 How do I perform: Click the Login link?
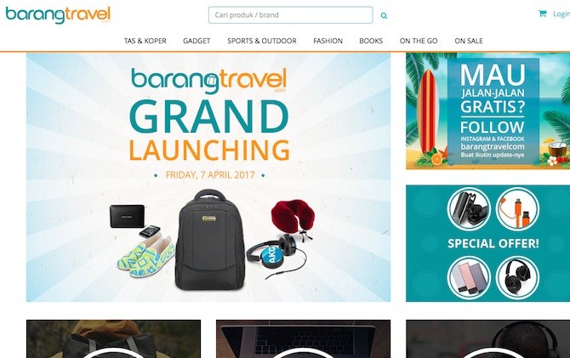coord(561,14)
